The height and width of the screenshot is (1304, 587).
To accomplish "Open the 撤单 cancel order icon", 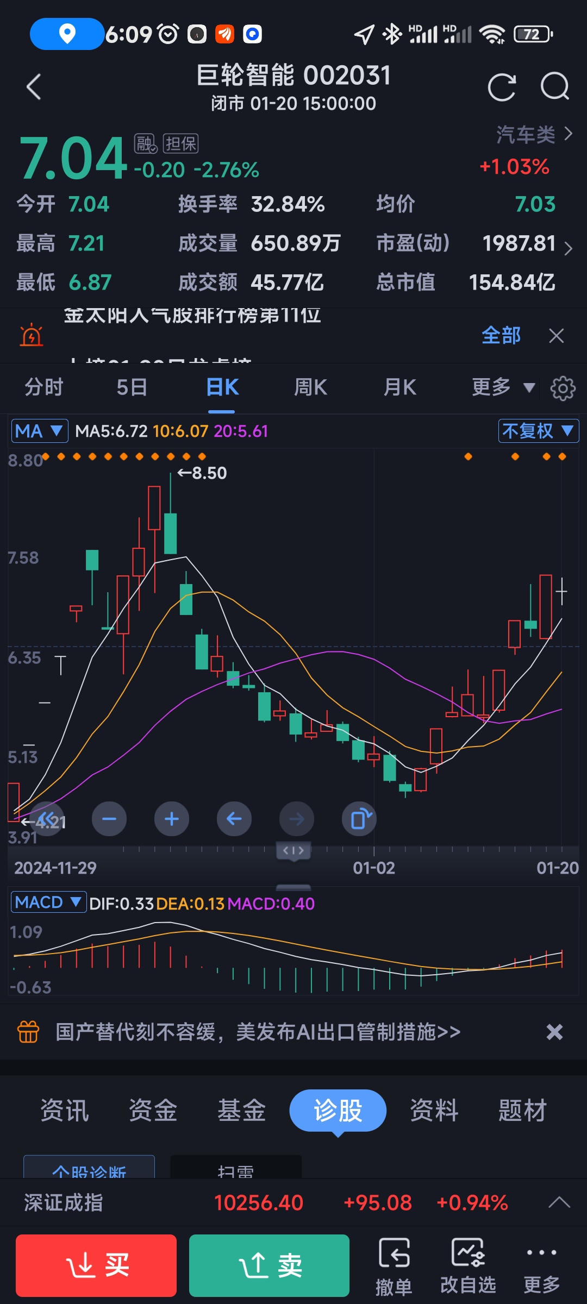I will tap(394, 1266).
